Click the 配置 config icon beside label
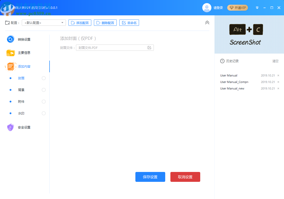 point(8,23)
